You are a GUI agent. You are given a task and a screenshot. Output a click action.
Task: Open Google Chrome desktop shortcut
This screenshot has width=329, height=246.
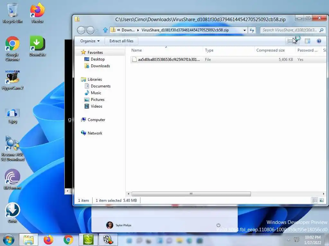[13, 49]
